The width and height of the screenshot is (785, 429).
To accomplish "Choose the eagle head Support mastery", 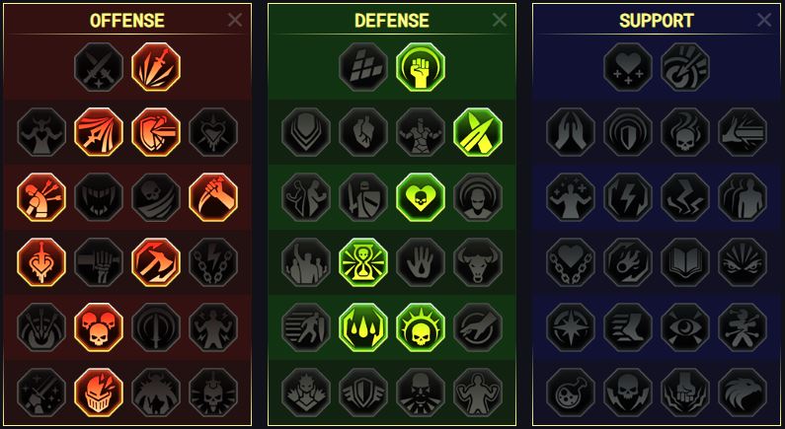I will click(x=743, y=393).
